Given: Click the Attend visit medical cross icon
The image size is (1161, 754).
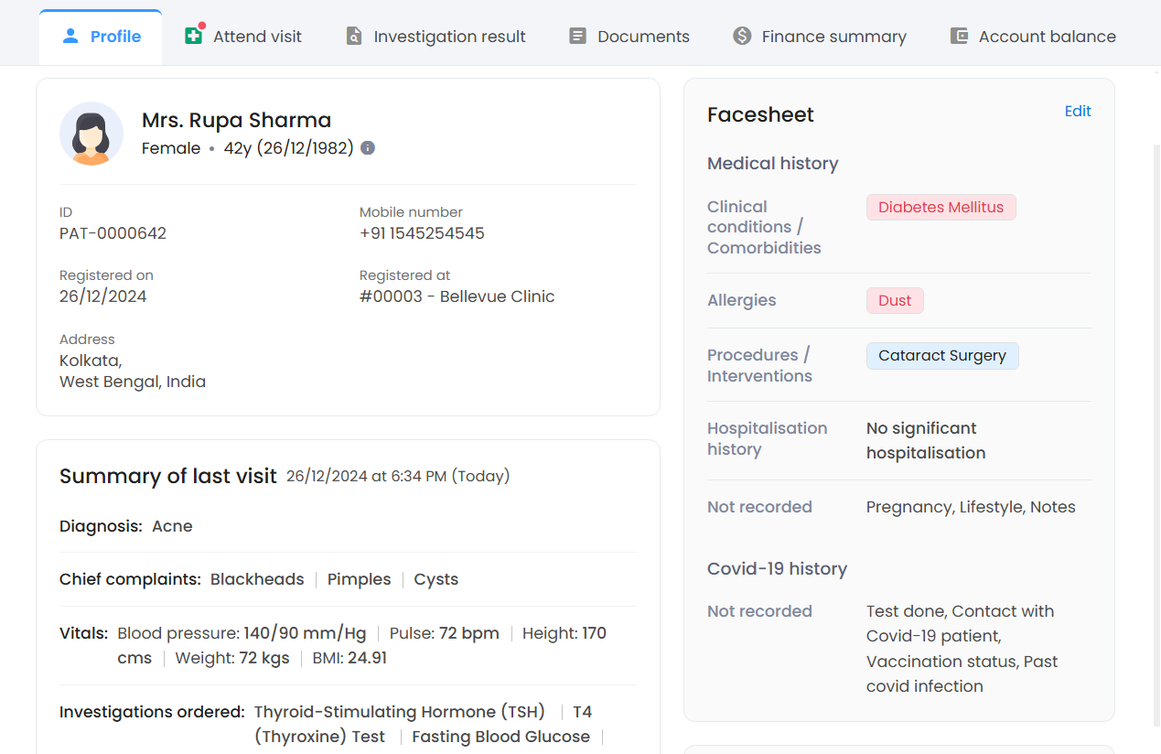Looking at the screenshot, I should 193,37.
